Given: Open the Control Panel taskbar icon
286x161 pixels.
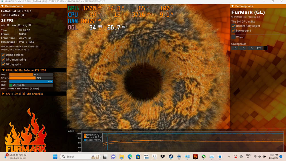Looking at the screenshot, I should point(187,157).
